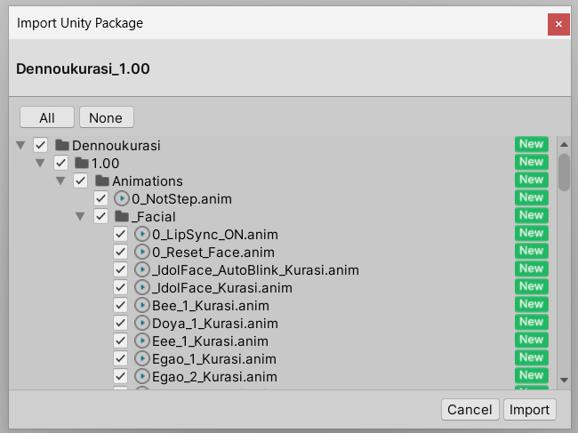
Task: Click the 1.00 folder icon
Action: pos(82,163)
